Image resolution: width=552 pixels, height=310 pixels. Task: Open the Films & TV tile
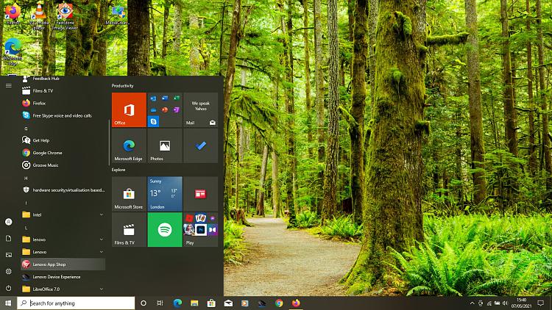(x=129, y=229)
